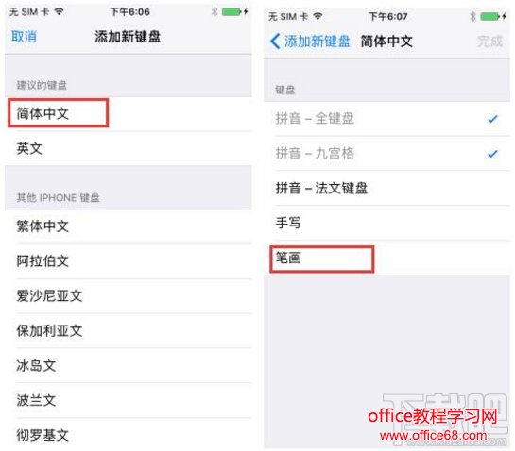Choose 彻罗基文 keyboard language
515x451 pixels.
(129, 435)
